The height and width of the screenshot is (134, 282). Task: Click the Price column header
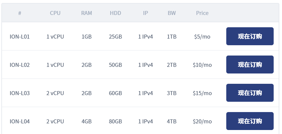[202, 13]
